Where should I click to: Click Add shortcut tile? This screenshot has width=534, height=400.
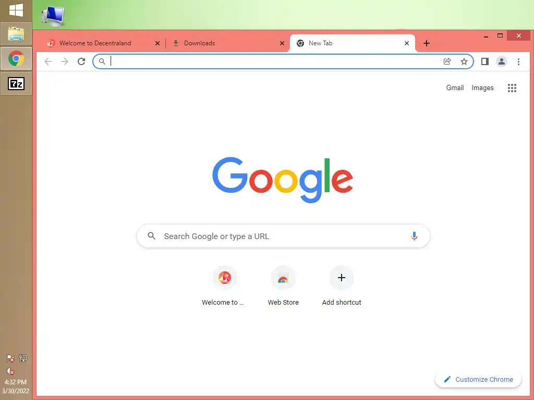pos(342,287)
